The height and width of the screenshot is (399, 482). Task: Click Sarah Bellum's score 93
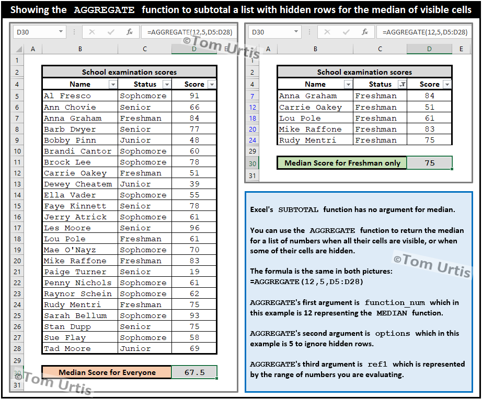click(194, 315)
